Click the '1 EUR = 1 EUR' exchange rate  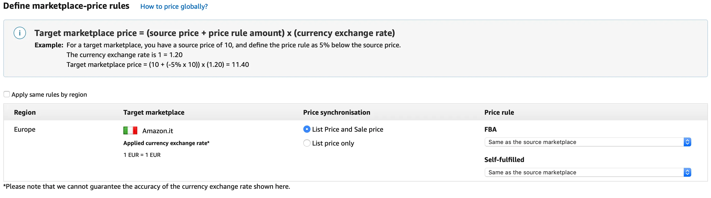(142, 155)
